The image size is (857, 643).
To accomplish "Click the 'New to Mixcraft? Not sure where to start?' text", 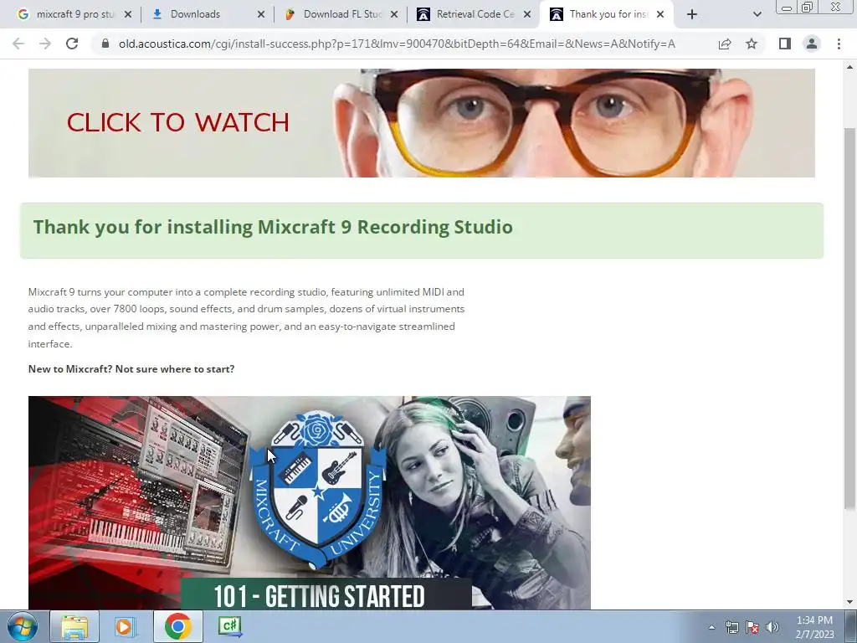I will (x=131, y=369).
